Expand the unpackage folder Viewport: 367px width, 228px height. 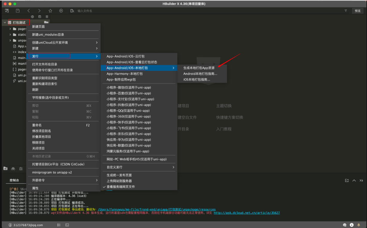coord(10,40)
